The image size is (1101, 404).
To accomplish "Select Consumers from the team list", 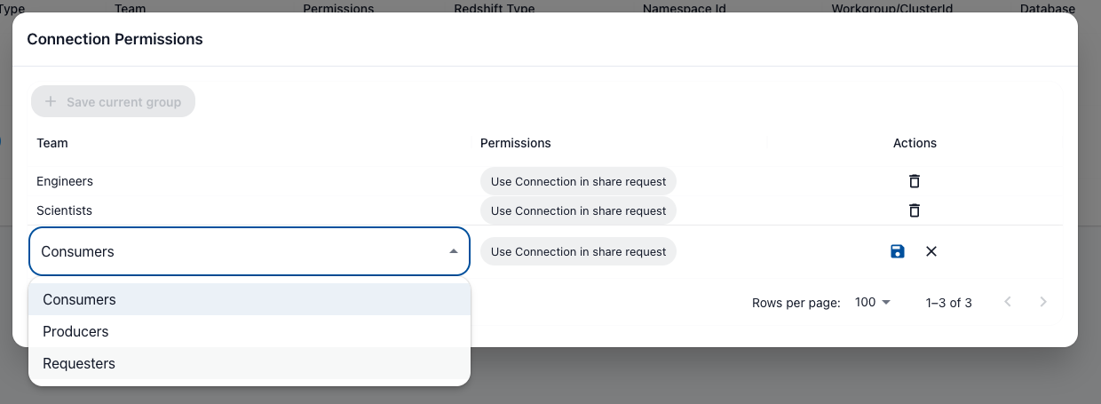I will pos(250,299).
